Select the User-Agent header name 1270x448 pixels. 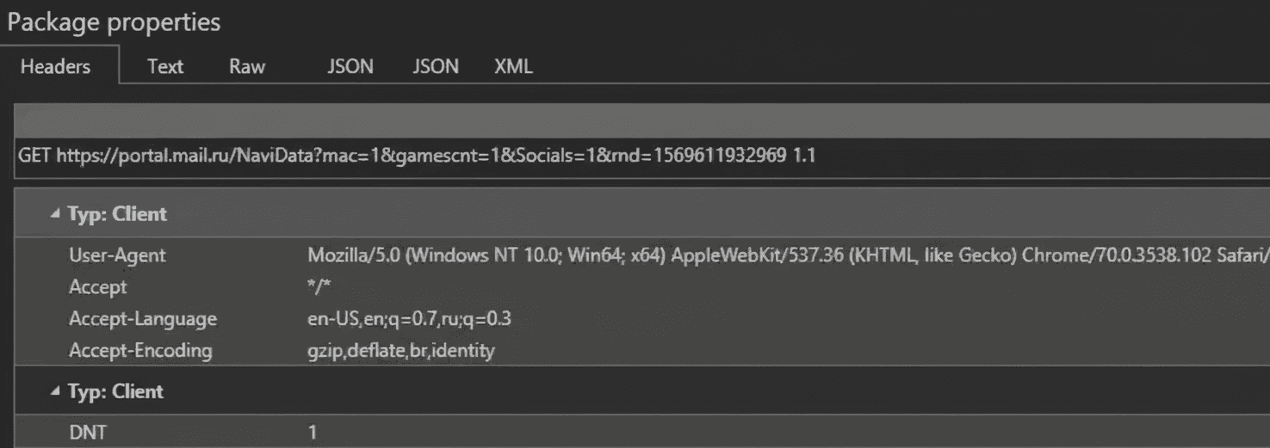tap(117, 255)
